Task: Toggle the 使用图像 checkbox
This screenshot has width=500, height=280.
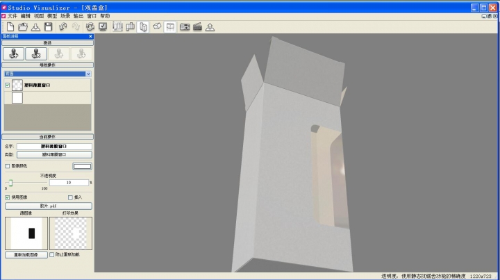Action: coord(8,197)
